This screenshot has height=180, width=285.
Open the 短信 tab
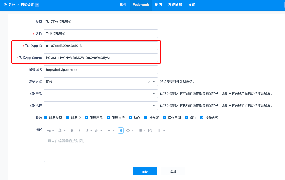[x=158, y=5]
